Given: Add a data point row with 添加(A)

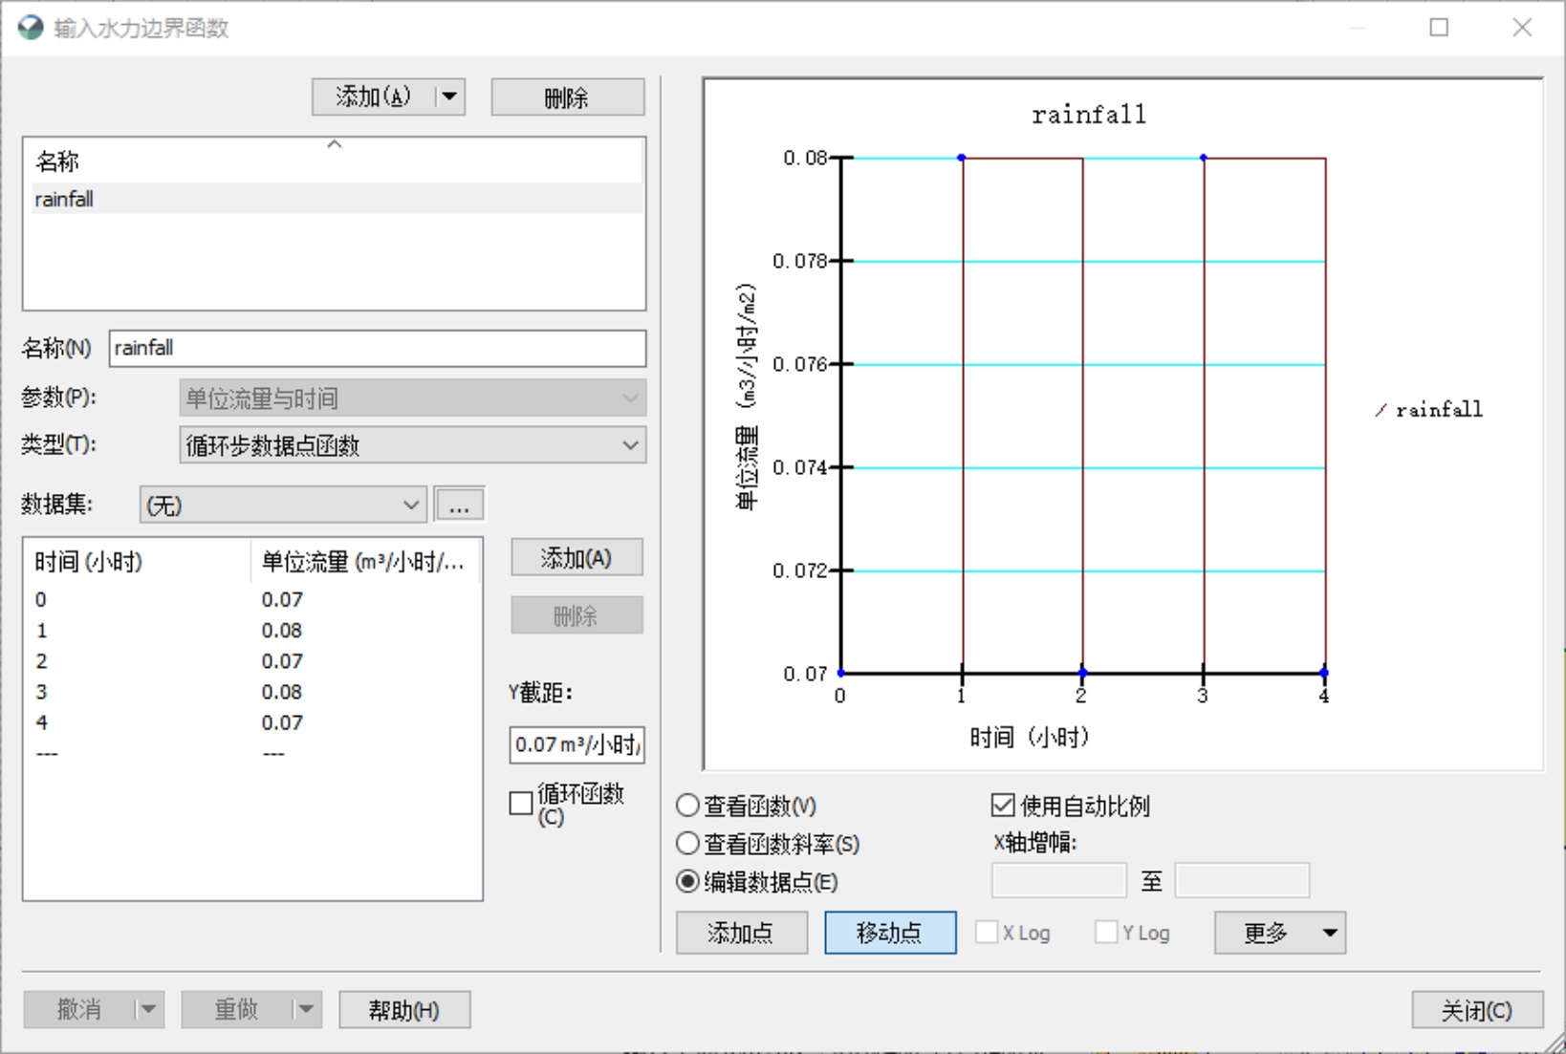Looking at the screenshot, I should click(x=576, y=558).
